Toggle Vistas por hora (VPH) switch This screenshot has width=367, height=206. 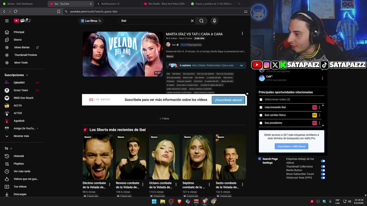[323, 178]
